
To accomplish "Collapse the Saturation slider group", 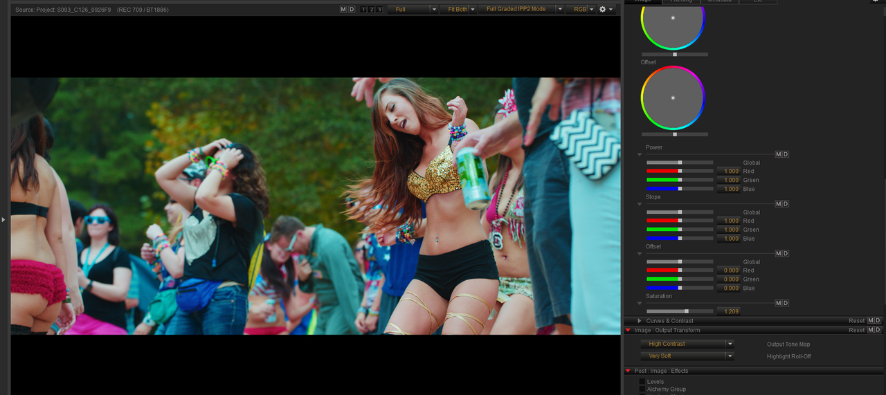I will point(639,304).
